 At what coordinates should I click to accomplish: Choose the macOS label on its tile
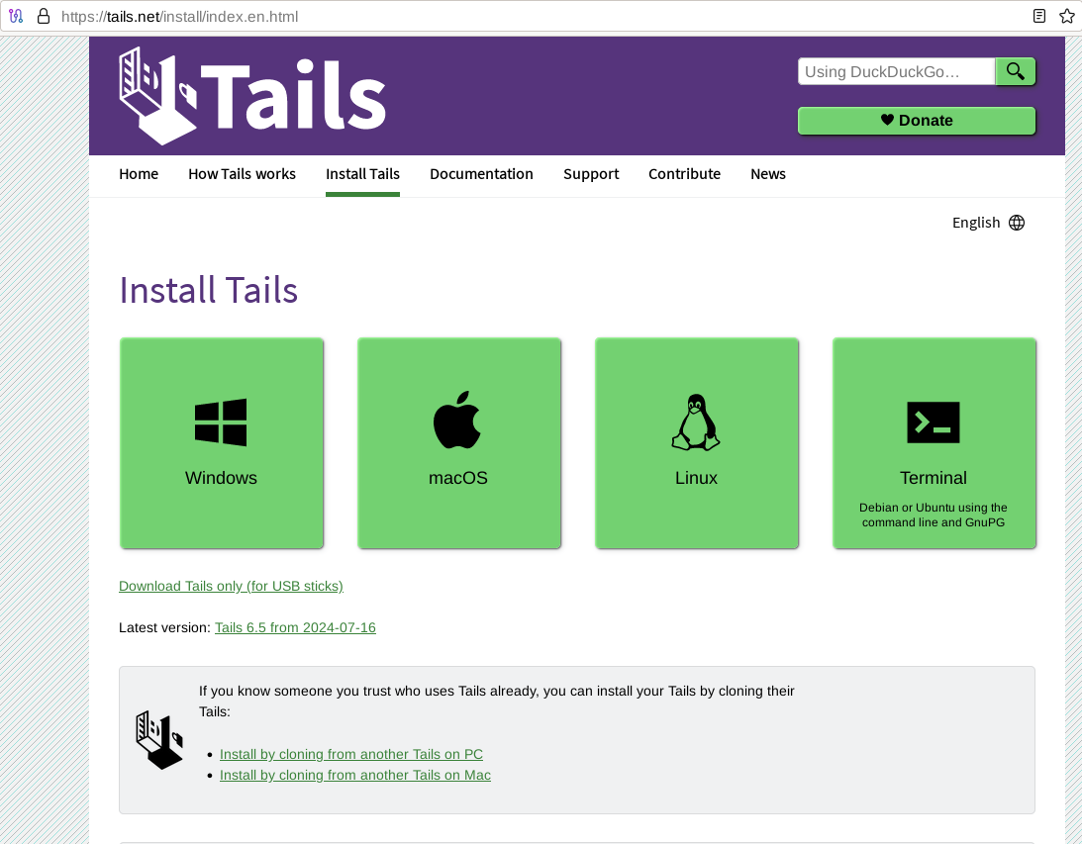coord(458,478)
